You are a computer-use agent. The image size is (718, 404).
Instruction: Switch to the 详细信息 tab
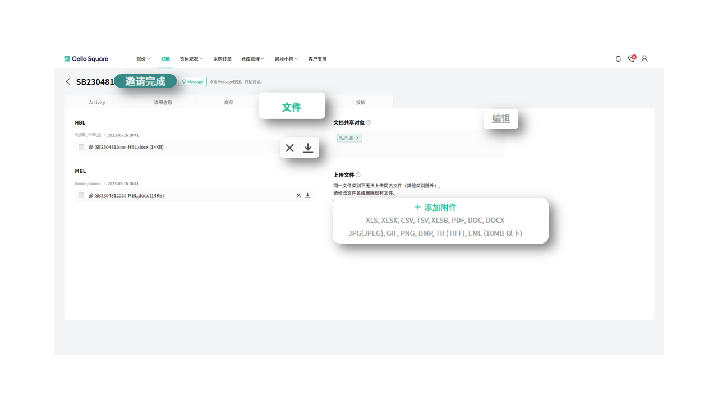click(x=163, y=103)
